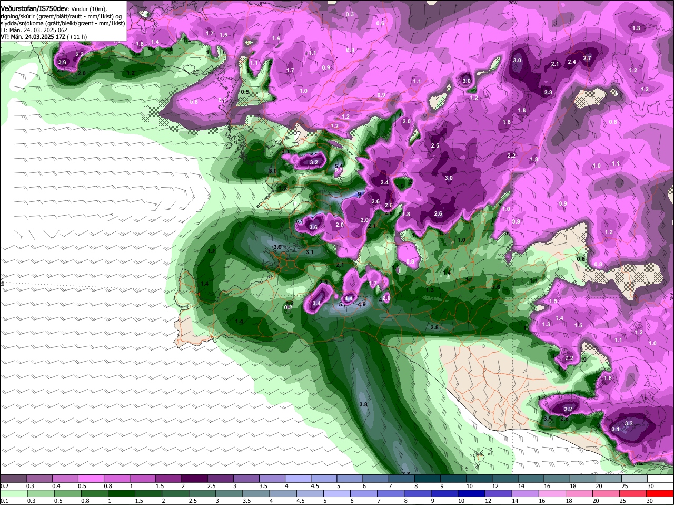Click the 3.9 rainfall value on the map
The image size is (674, 505).
coord(277,247)
